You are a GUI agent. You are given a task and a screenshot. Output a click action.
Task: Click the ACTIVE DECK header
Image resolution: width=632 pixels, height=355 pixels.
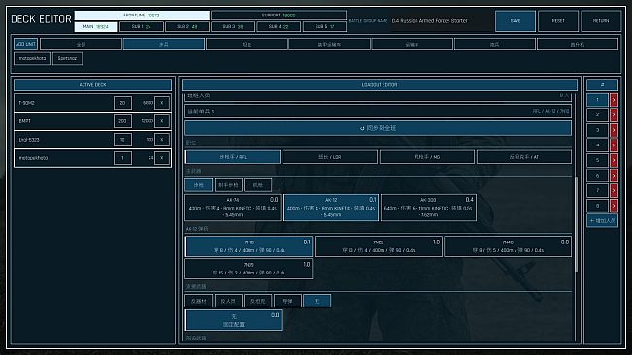pyautogui.click(x=92, y=85)
